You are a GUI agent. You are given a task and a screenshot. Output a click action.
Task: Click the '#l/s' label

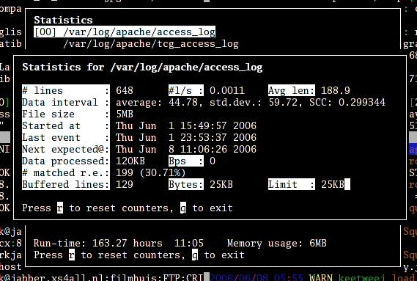186,90
